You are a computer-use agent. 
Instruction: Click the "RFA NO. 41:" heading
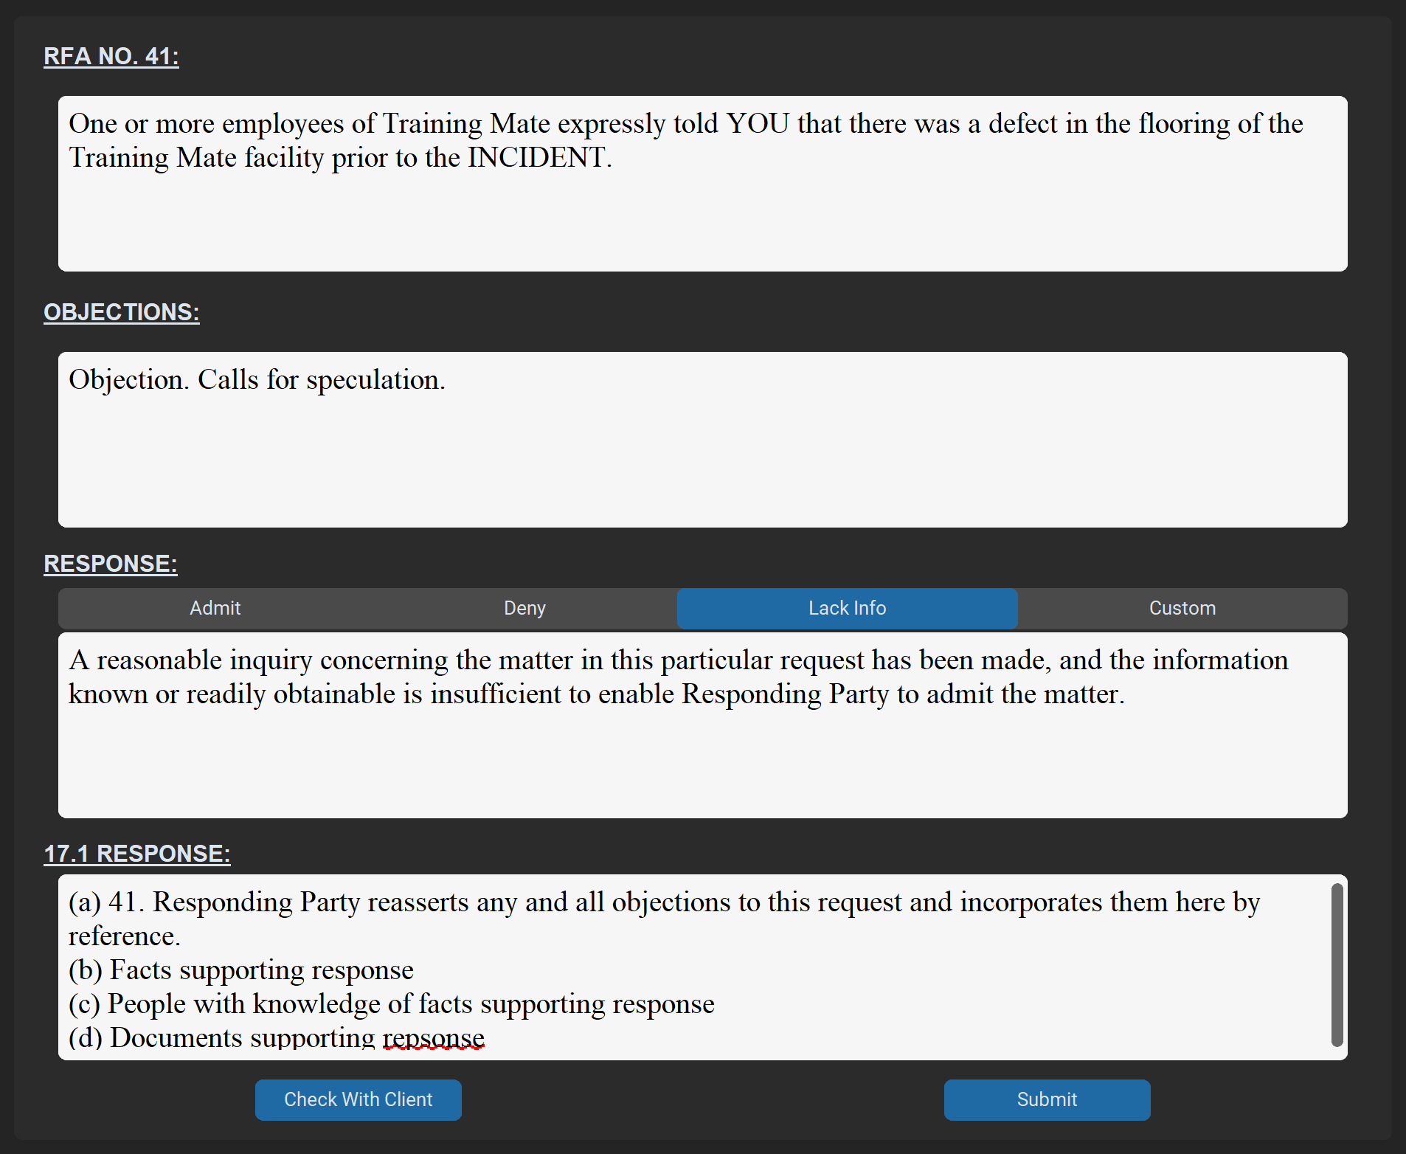click(111, 56)
